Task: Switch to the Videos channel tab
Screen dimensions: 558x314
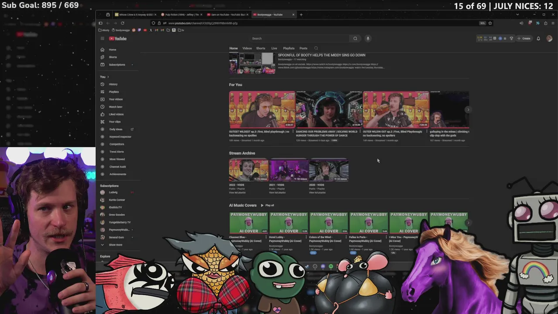Action: point(247,48)
